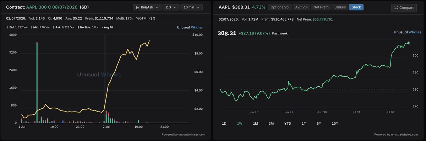Select the 5Y time range
Screen dimensions: 426x141
tap(319, 124)
